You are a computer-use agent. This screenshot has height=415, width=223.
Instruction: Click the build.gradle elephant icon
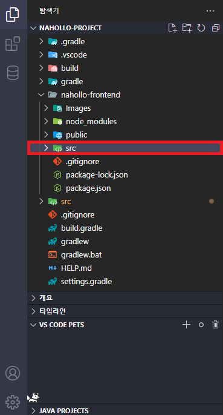tap(53, 228)
